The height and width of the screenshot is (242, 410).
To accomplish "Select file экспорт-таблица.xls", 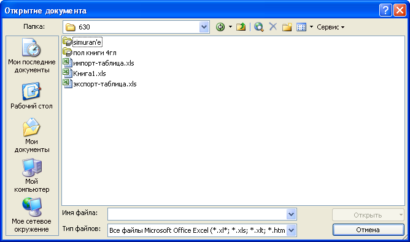I will point(104,84).
